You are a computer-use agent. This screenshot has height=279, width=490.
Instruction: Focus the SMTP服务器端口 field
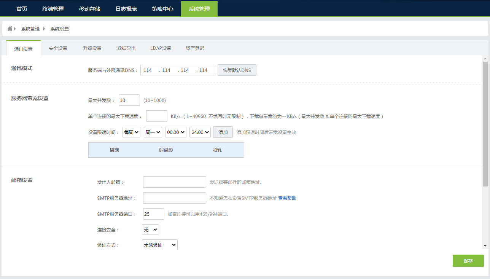pos(154,214)
